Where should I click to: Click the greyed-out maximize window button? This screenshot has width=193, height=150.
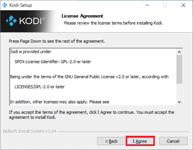(x=165, y=5)
